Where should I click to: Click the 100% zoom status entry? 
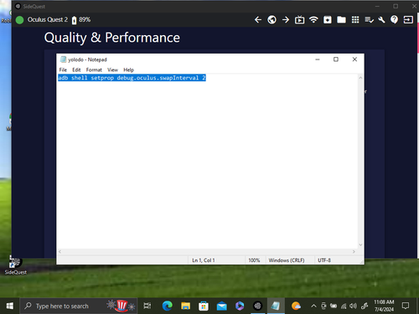pyautogui.click(x=254, y=260)
